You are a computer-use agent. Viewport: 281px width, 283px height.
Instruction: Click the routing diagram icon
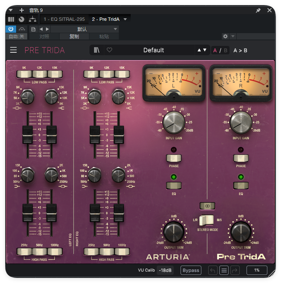(32, 19)
